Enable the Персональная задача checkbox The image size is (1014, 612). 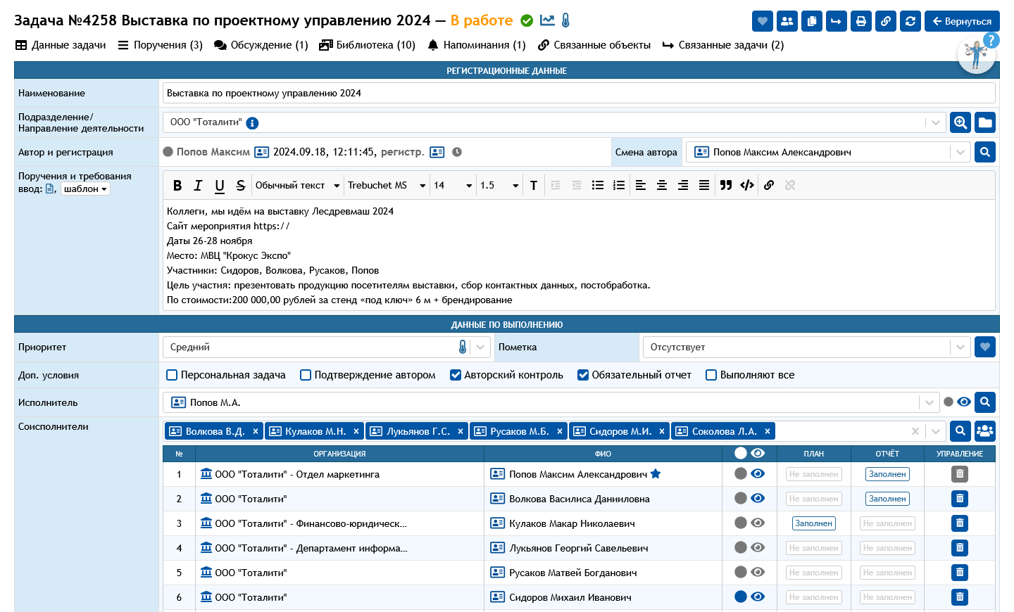click(172, 375)
